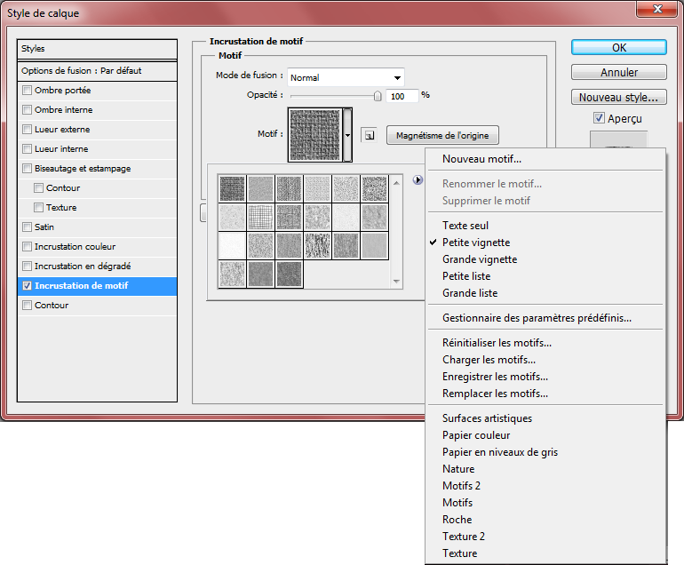Viewport: 684px width, 565px height.
Task: Select the white pattern starting the third row
Action: tap(232, 244)
